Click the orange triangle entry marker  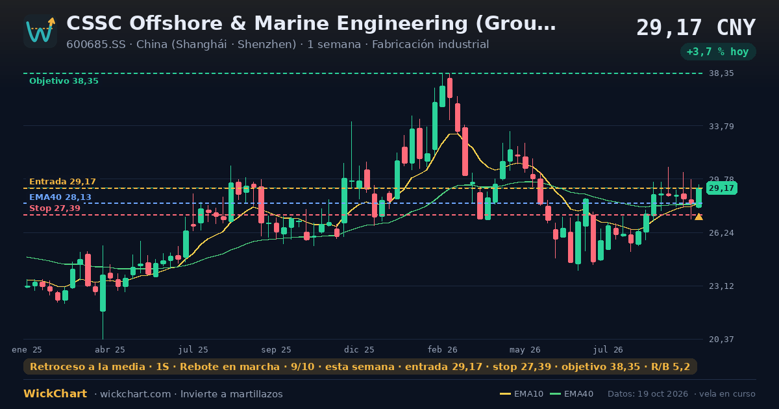pyautogui.click(x=699, y=216)
